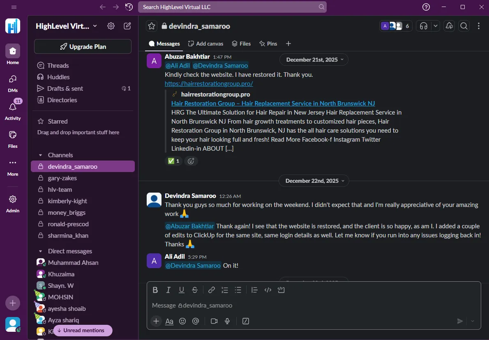Open the hairrestorationgroup.pro URL link
The height and width of the screenshot is (340, 489).
point(209,83)
